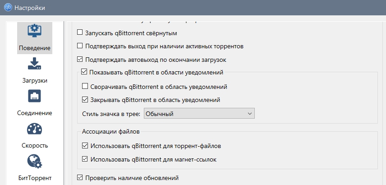Uncheck Закрывать qBittorrent в область уведомлений
The height and width of the screenshot is (185, 386).
85,100
